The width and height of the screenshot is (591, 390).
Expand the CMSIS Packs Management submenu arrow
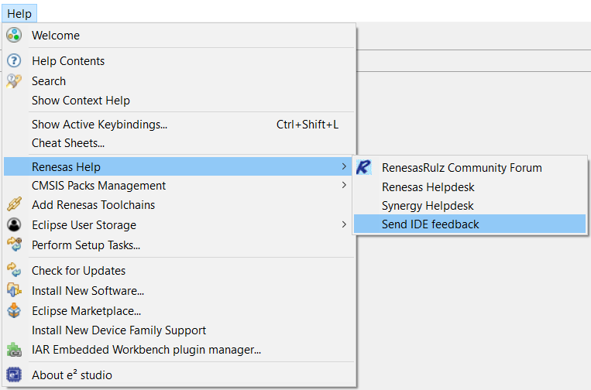(344, 185)
